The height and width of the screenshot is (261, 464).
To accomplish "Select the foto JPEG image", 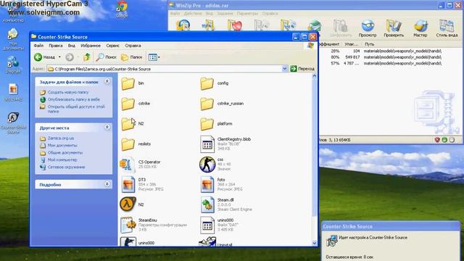I will [x=207, y=184].
